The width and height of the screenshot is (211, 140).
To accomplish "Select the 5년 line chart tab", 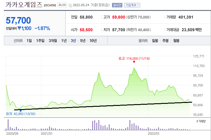I will pos(83,41).
